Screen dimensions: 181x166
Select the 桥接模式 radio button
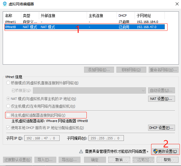(8, 83)
